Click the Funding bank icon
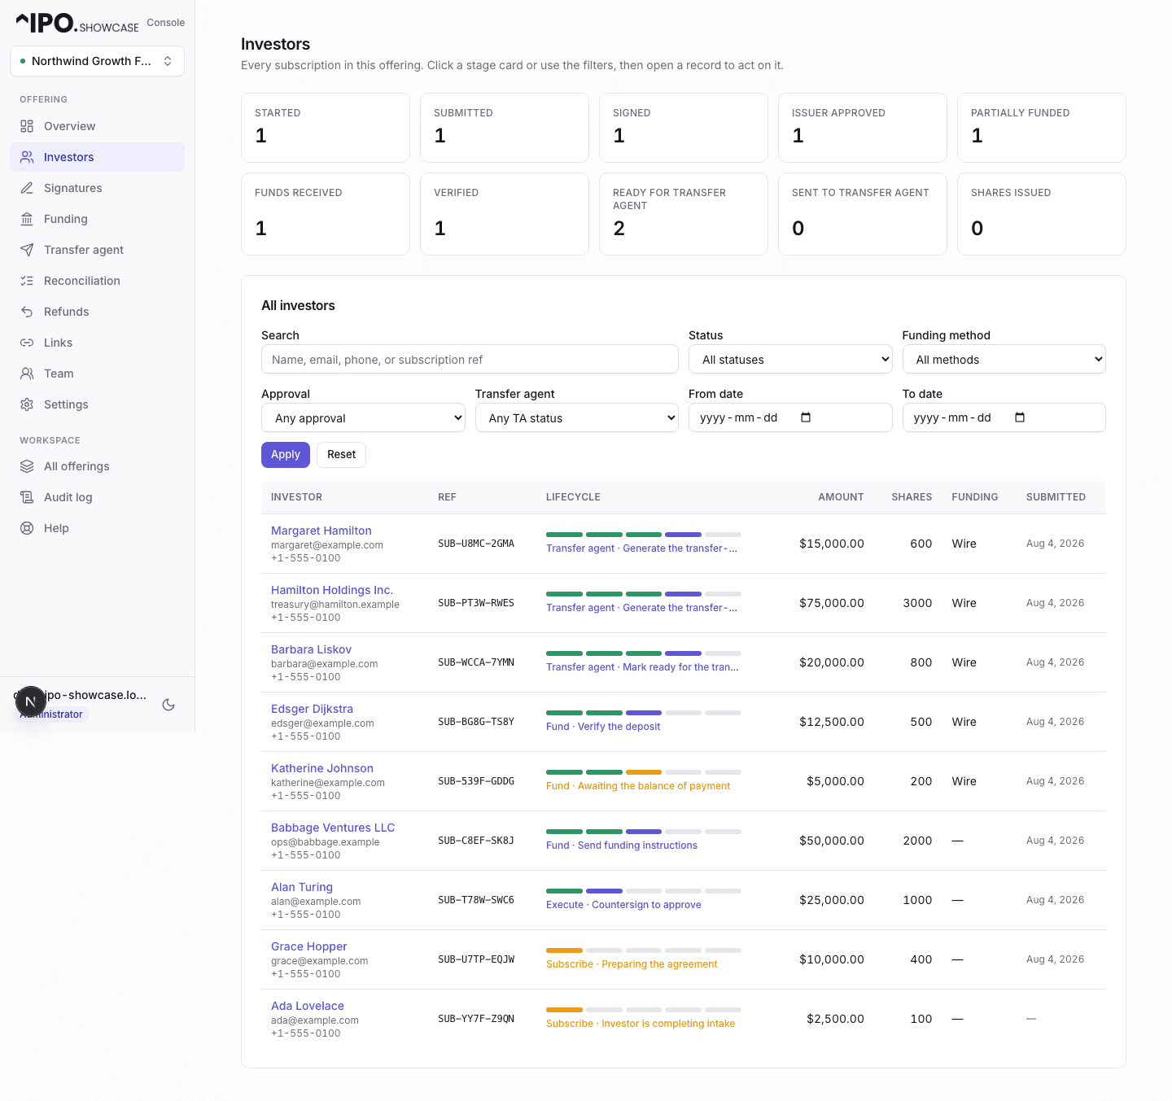1172x1101 pixels. tap(27, 219)
